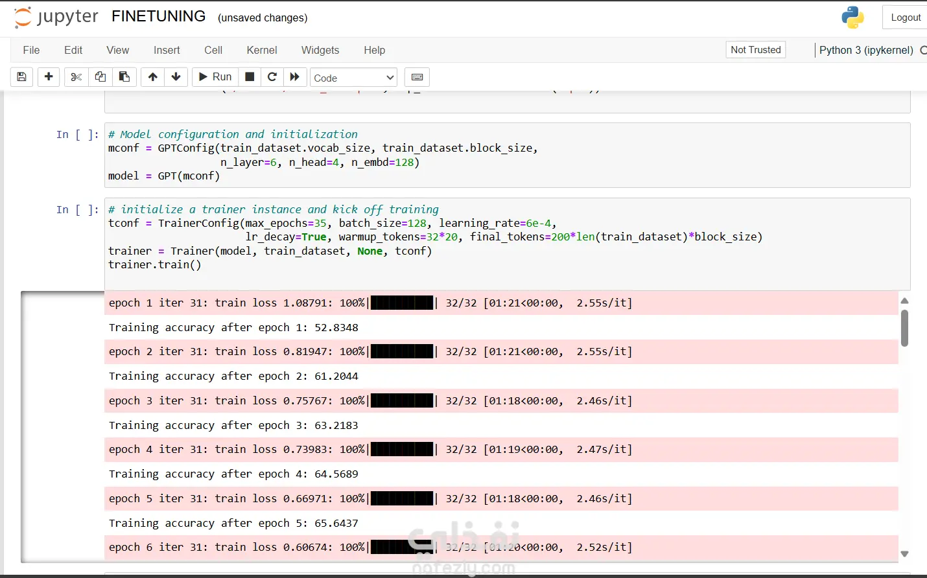Copy selected cells icon

[x=100, y=77]
